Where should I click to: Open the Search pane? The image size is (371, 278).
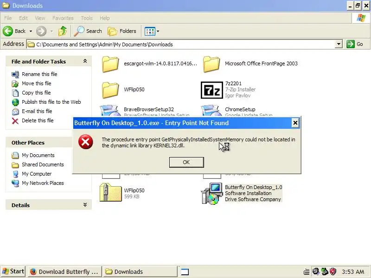(88, 31)
